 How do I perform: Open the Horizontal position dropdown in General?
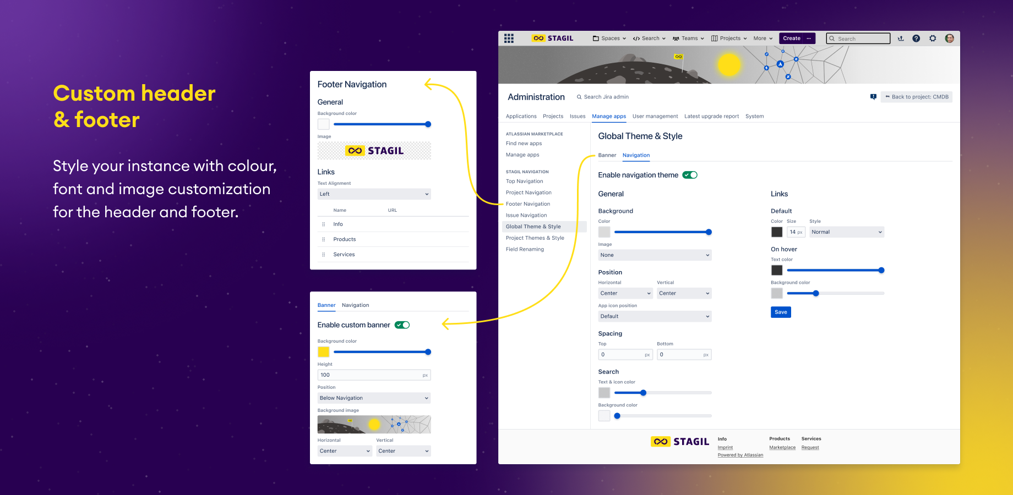coord(625,293)
